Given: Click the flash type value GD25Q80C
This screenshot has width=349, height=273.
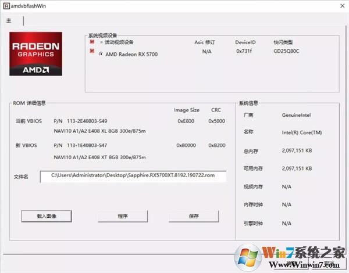Looking at the screenshot, I should click(286, 52).
